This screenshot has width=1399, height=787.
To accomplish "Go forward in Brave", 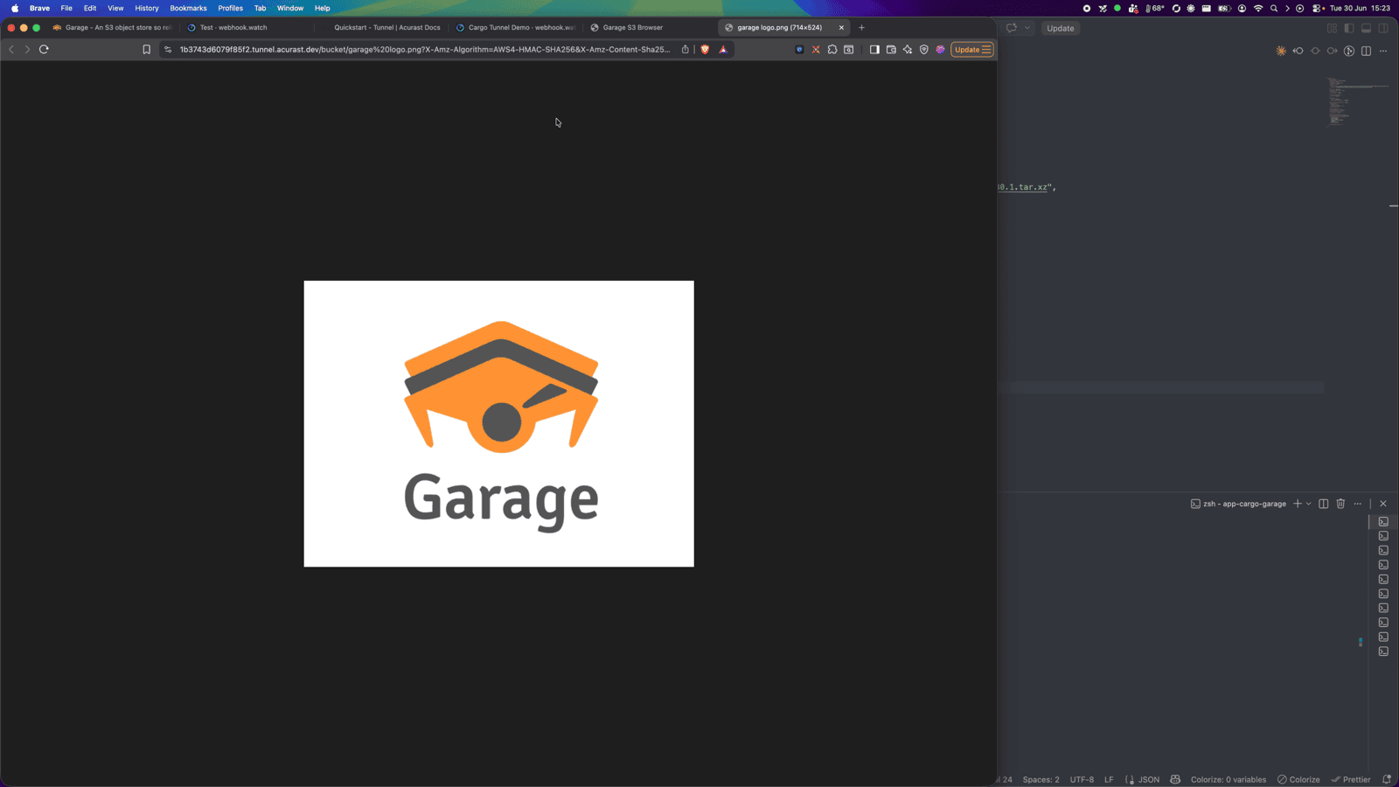I will 27,49.
